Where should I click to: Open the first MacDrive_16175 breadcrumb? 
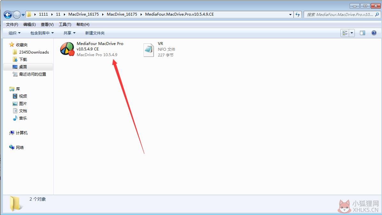pos(83,14)
